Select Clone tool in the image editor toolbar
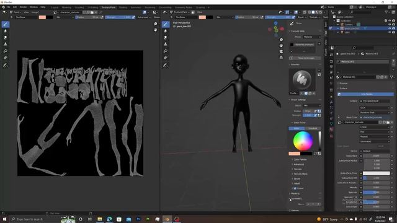The image size is (397, 223). [6, 44]
